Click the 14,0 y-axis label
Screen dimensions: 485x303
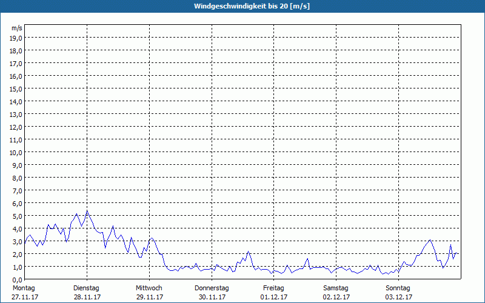point(16,102)
